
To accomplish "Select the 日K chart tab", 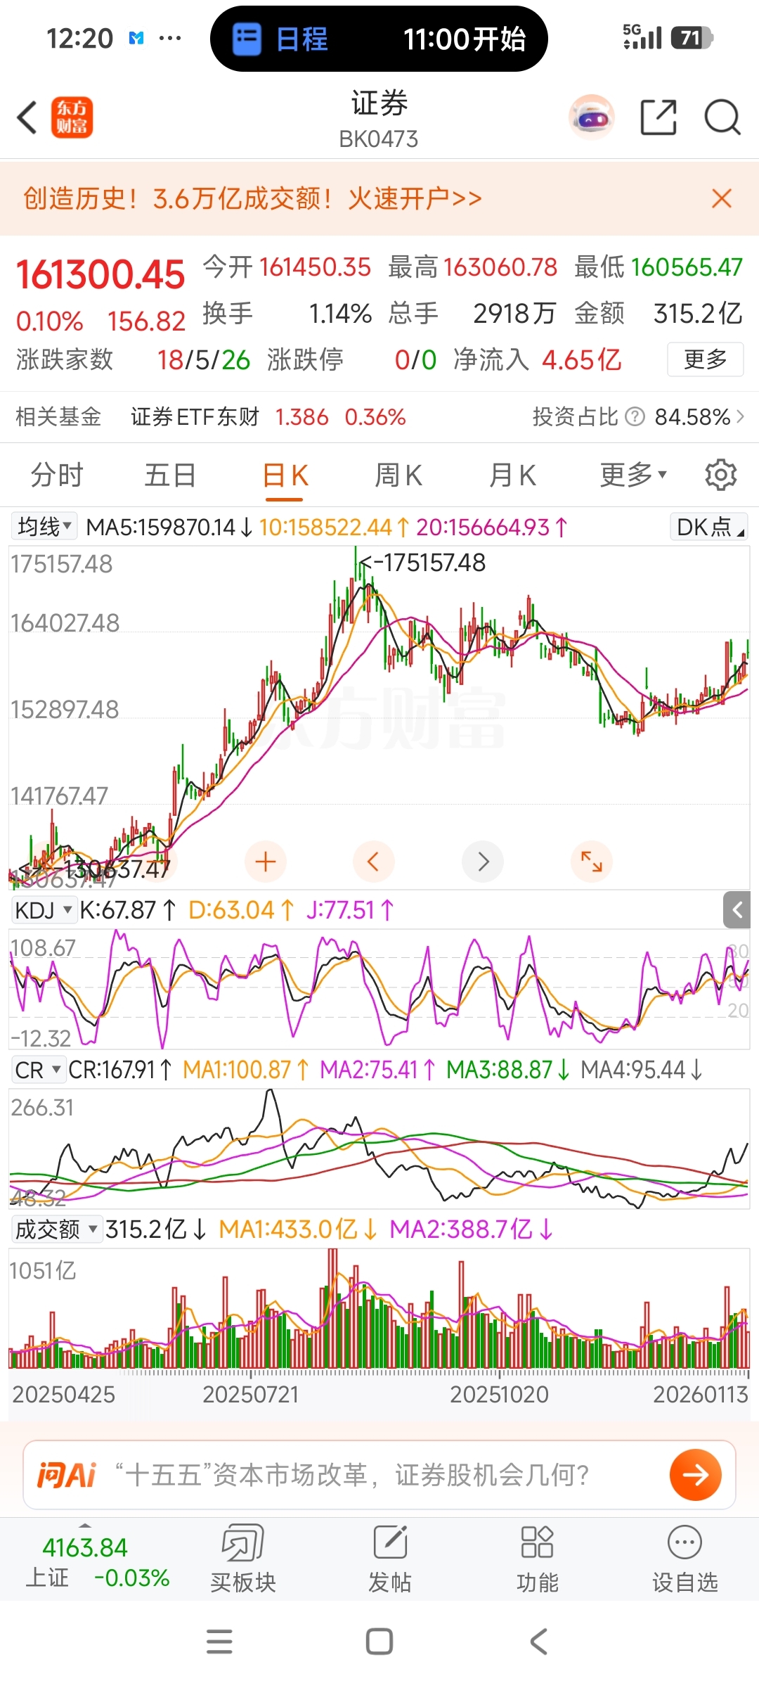I will 285,475.
